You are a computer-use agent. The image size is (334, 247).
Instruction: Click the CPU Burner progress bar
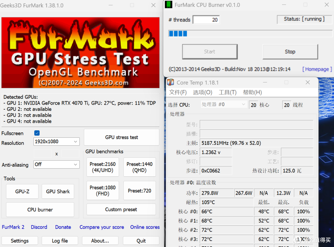pos(250,34)
